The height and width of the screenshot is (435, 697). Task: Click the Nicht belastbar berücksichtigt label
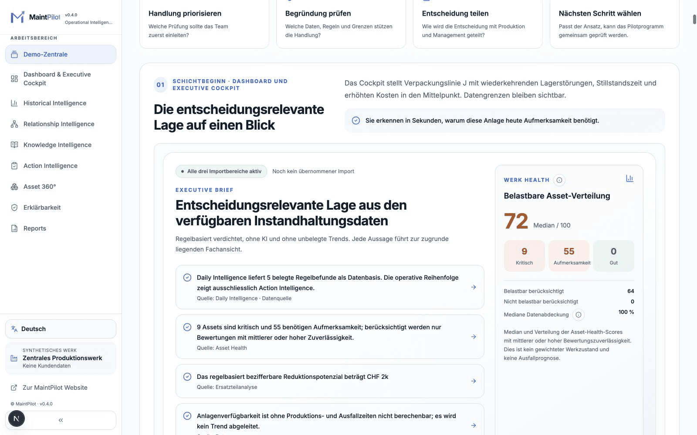(541, 301)
